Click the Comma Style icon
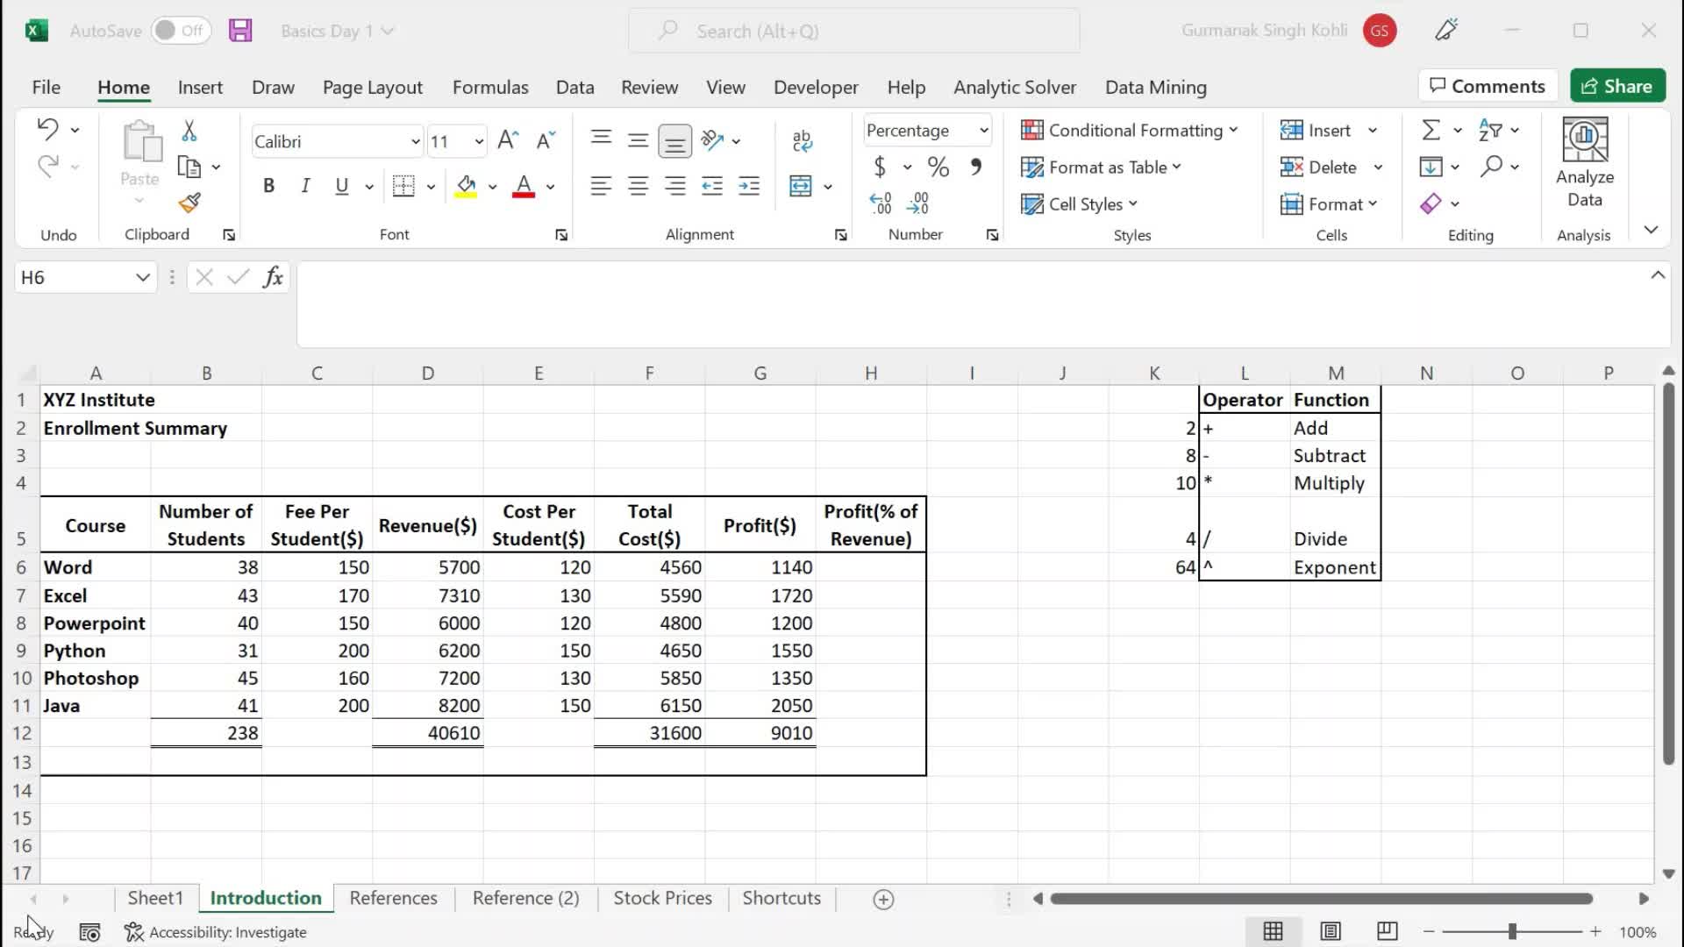This screenshot has height=947, width=1684. tap(975, 167)
